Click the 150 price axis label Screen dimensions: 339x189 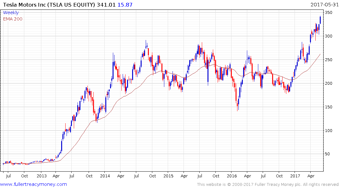tap(329, 107)
